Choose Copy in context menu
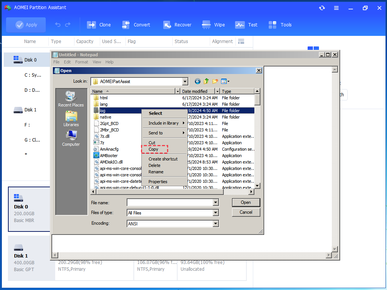This screenshot has height=290, width=387. point(165,149)
